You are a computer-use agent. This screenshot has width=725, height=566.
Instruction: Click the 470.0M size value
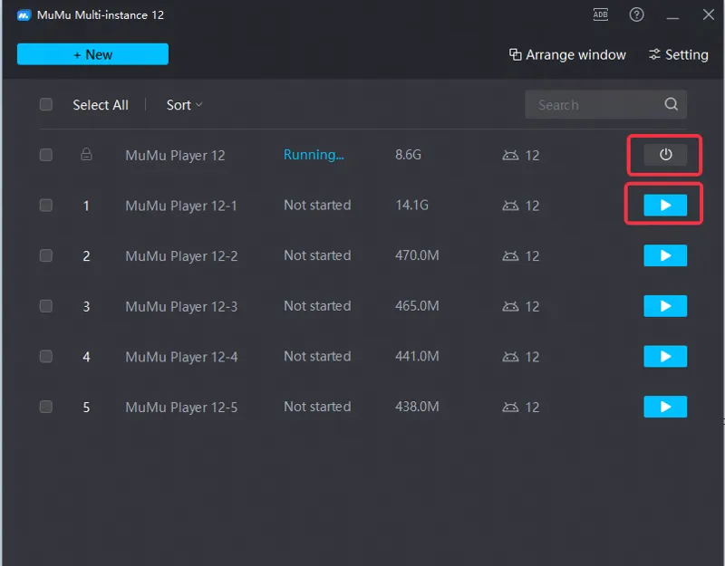pos(417,255)
